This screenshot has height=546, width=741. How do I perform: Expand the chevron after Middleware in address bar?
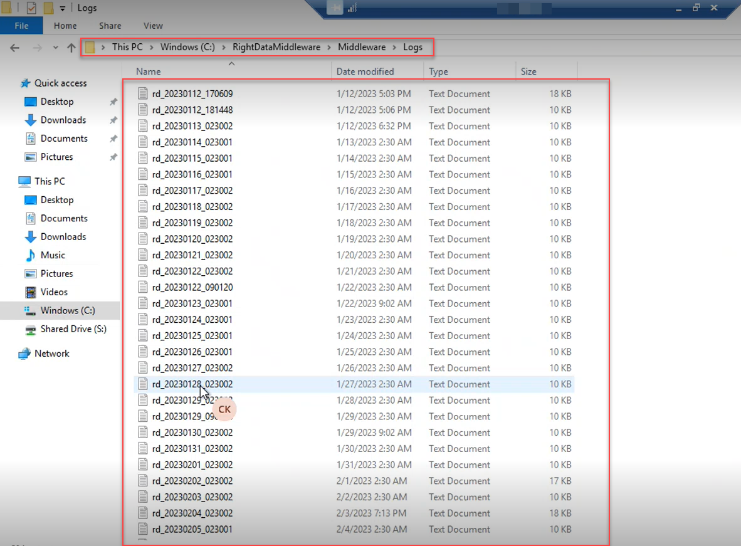[394, 47]
